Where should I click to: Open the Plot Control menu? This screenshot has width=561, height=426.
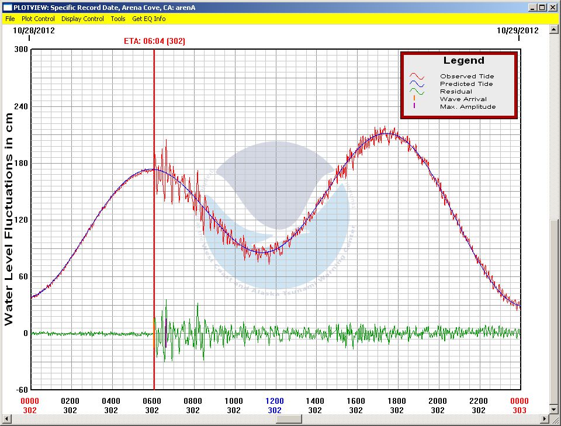[x=38, y=19]
